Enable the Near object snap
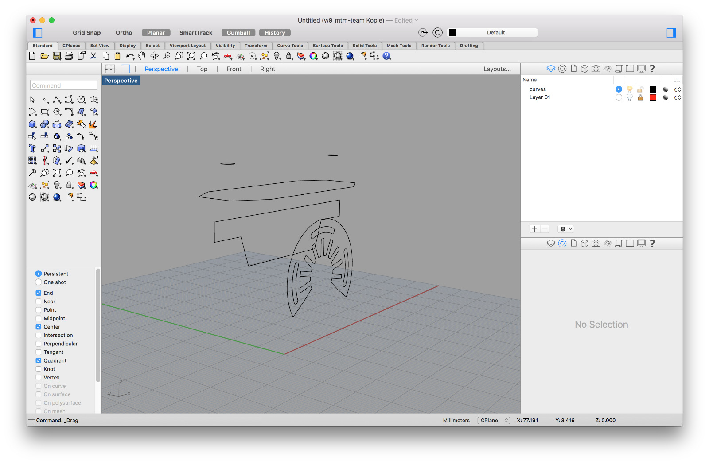Viewport: 709px width, 464px height. point(39,302)
